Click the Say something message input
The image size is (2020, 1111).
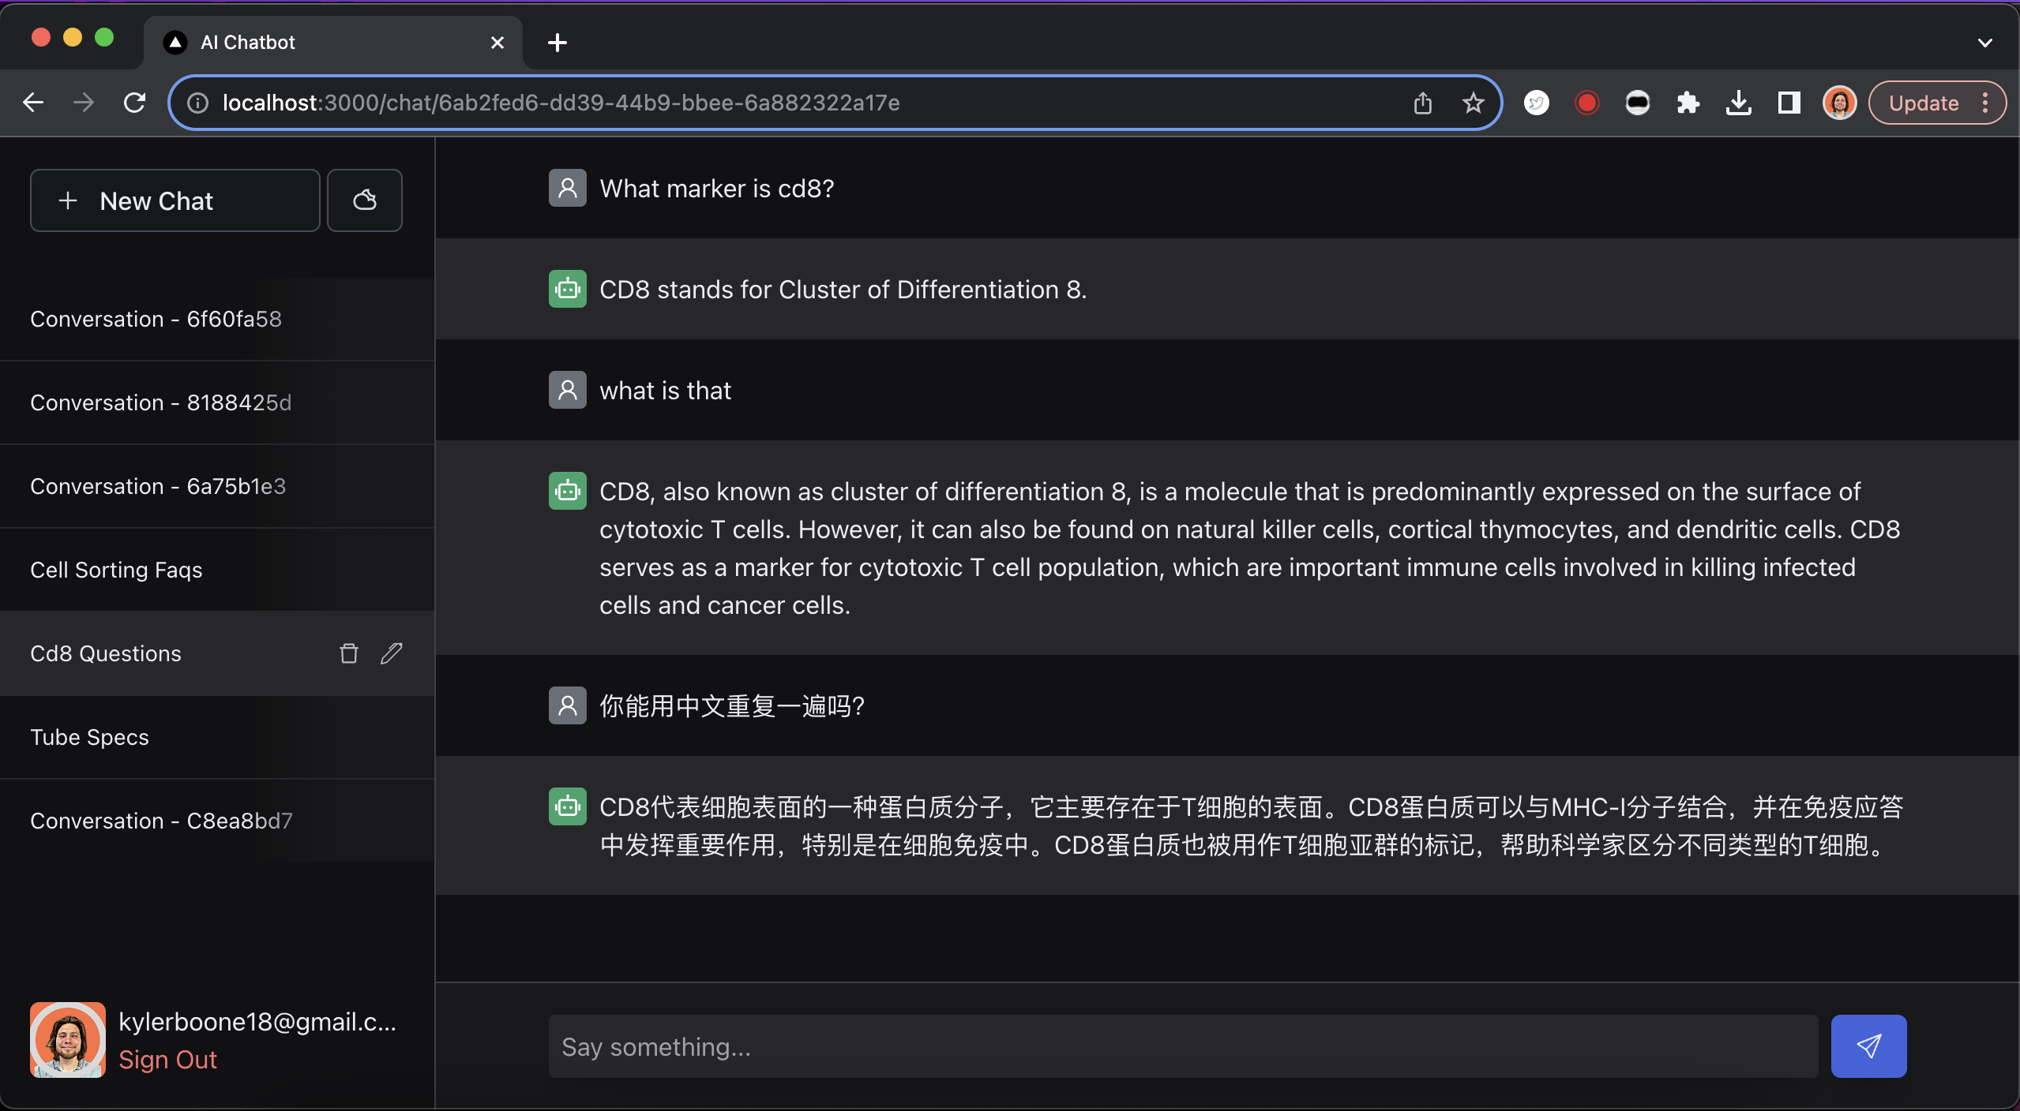pyautogui.click(x=1182, y=1046)
